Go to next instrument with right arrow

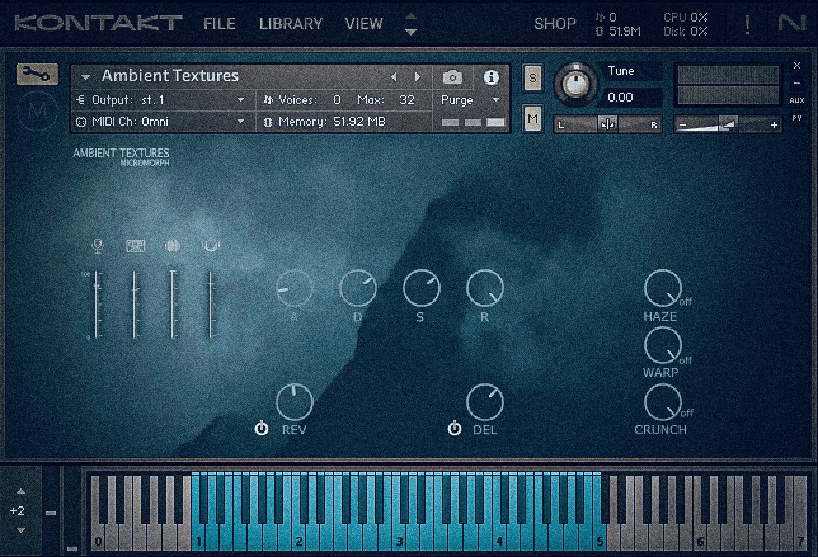(417, 77)
